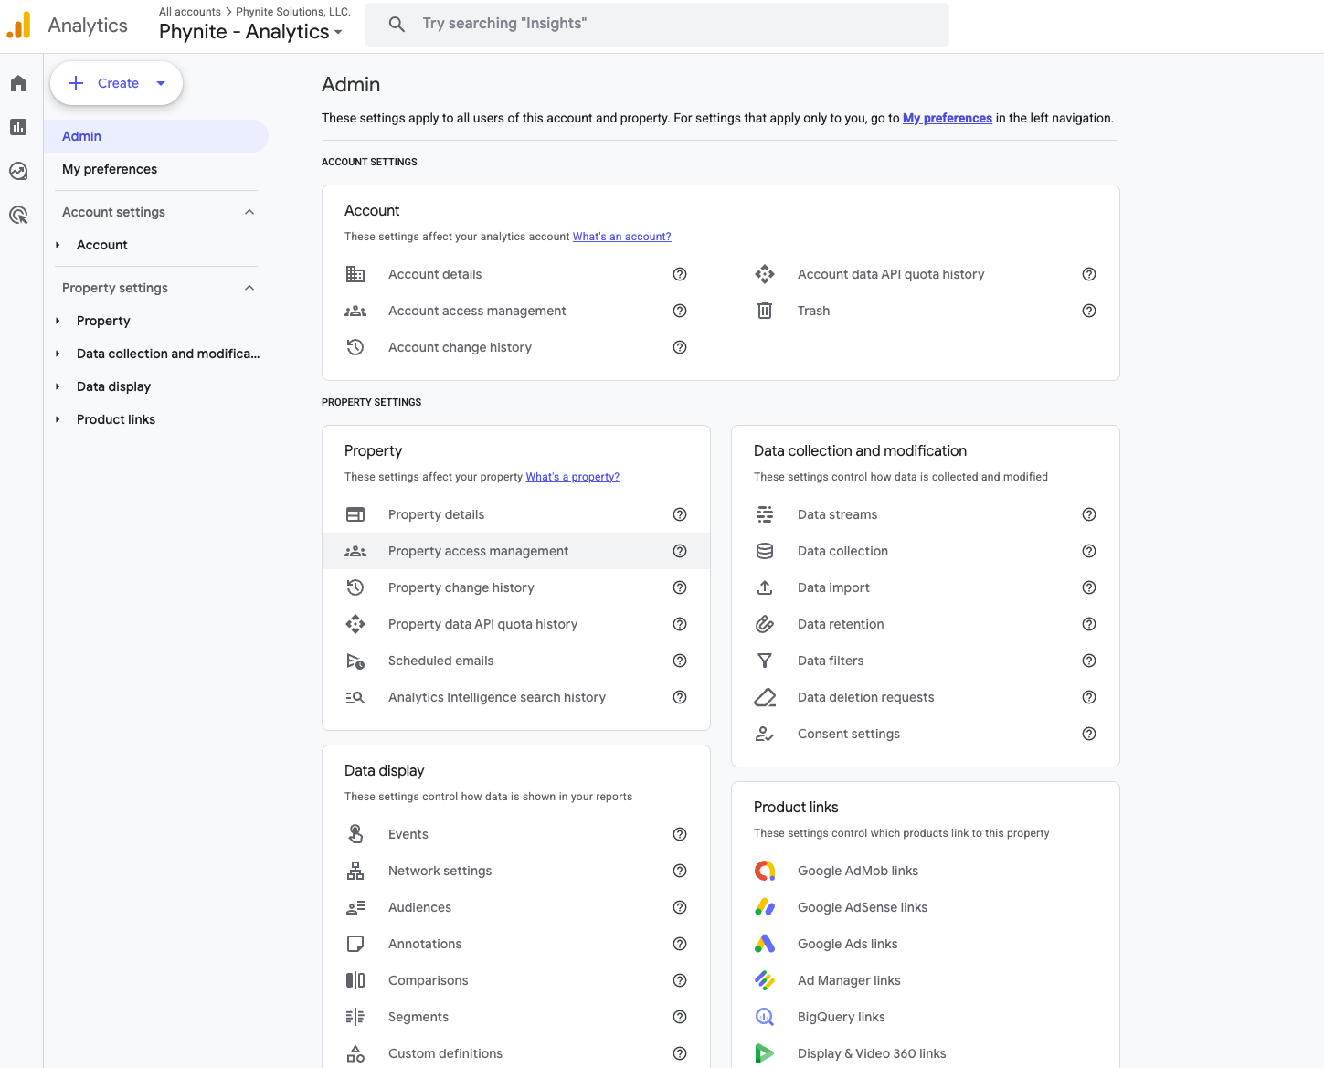Viewport: 1324px width, 1068px height.
Task: Expand the Account tree item
Action: (58, 245)
